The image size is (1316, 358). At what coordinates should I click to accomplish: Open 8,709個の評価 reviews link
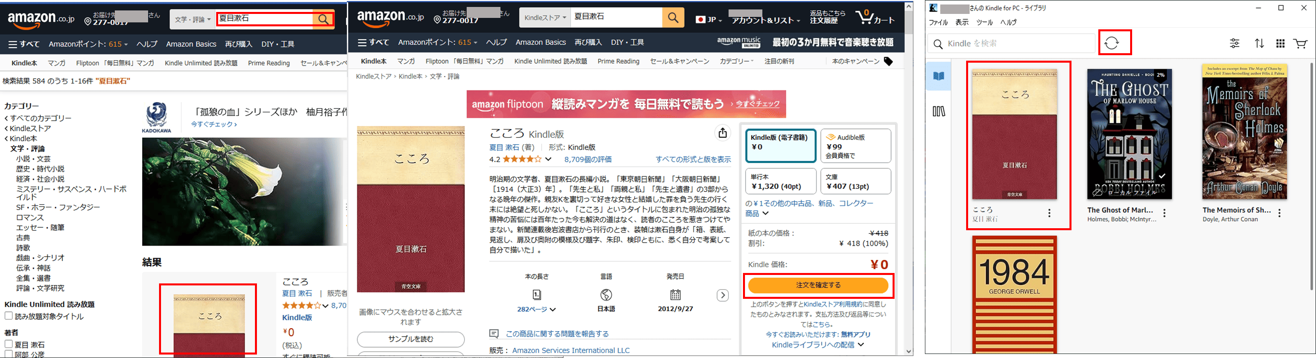[588, 160]
